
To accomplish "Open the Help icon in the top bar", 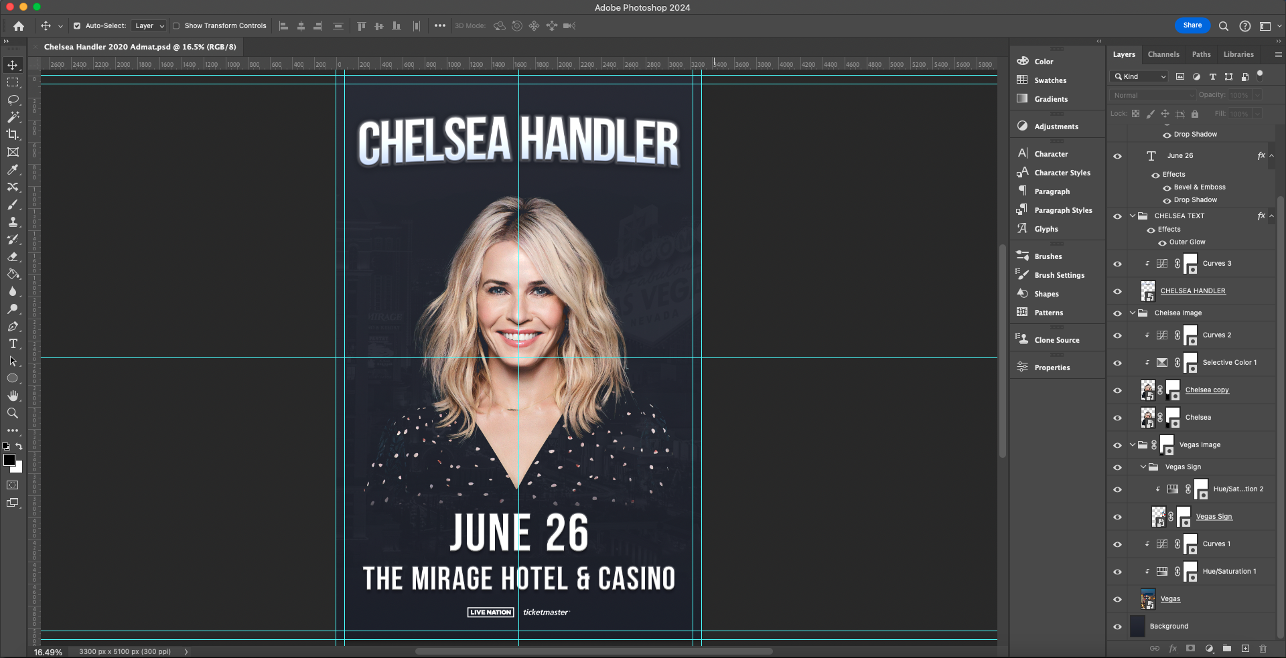I will click(x=1245, y=26).
